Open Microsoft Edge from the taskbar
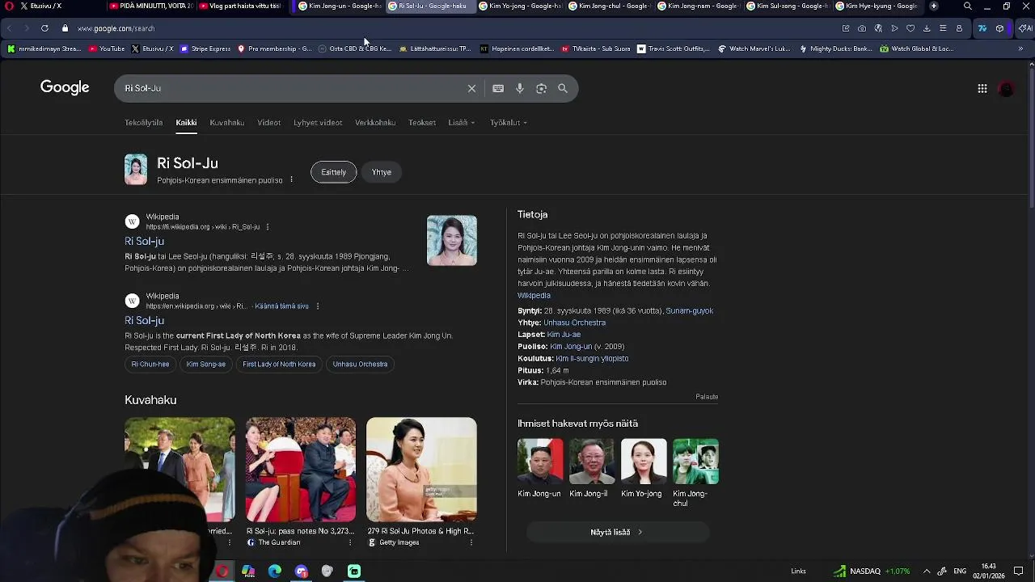Screen dimensions: 1035x582 [275, 571]
